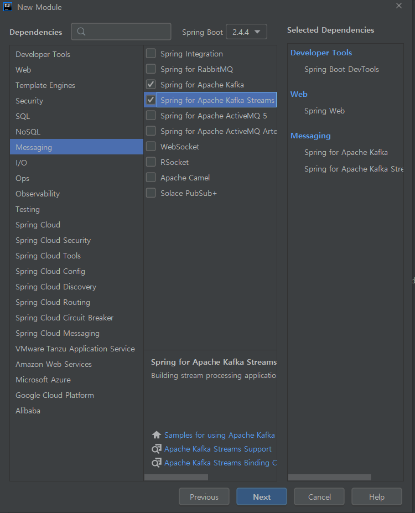Click the Next button

click(x=262, y=496)
